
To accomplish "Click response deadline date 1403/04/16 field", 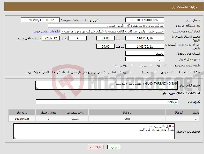I will tap(145, 38).
